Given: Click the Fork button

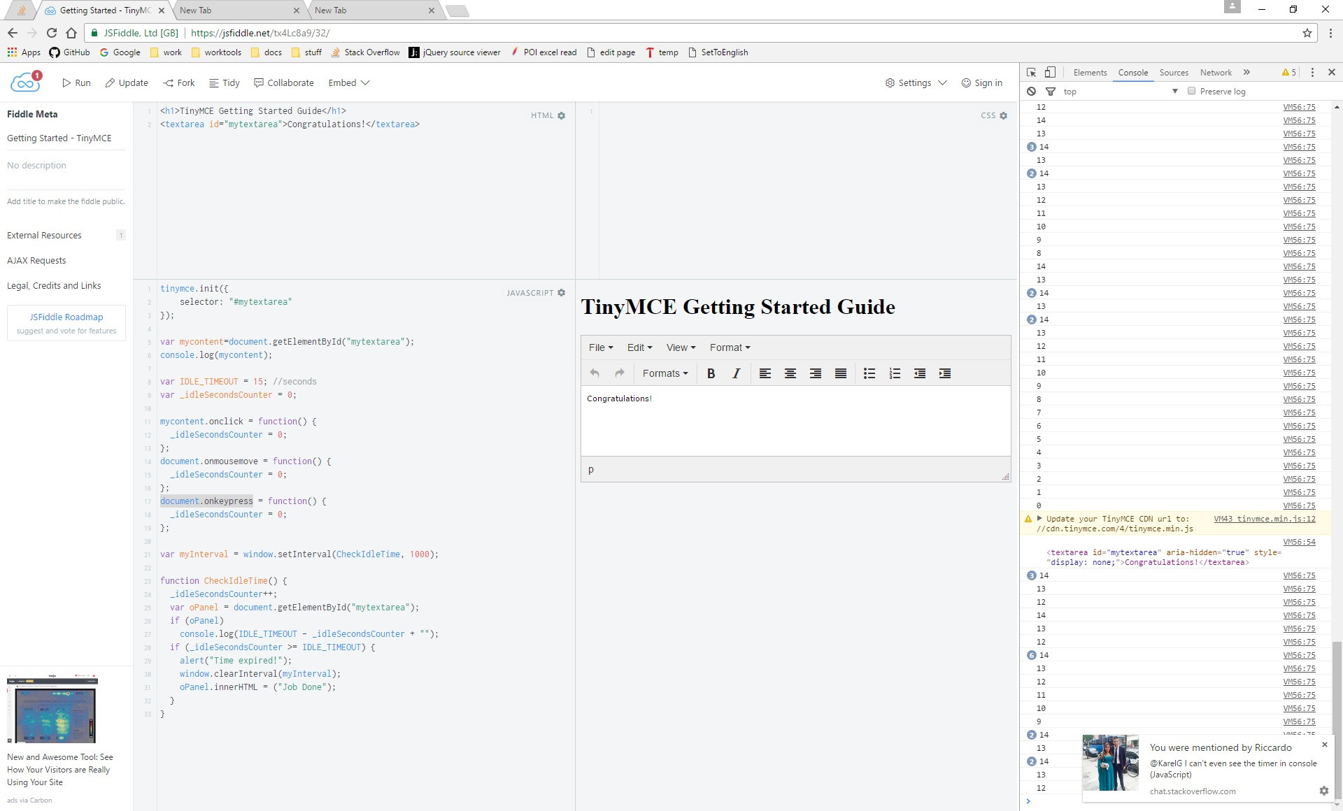Looking at the screenshot, I should tap(179, 82).
